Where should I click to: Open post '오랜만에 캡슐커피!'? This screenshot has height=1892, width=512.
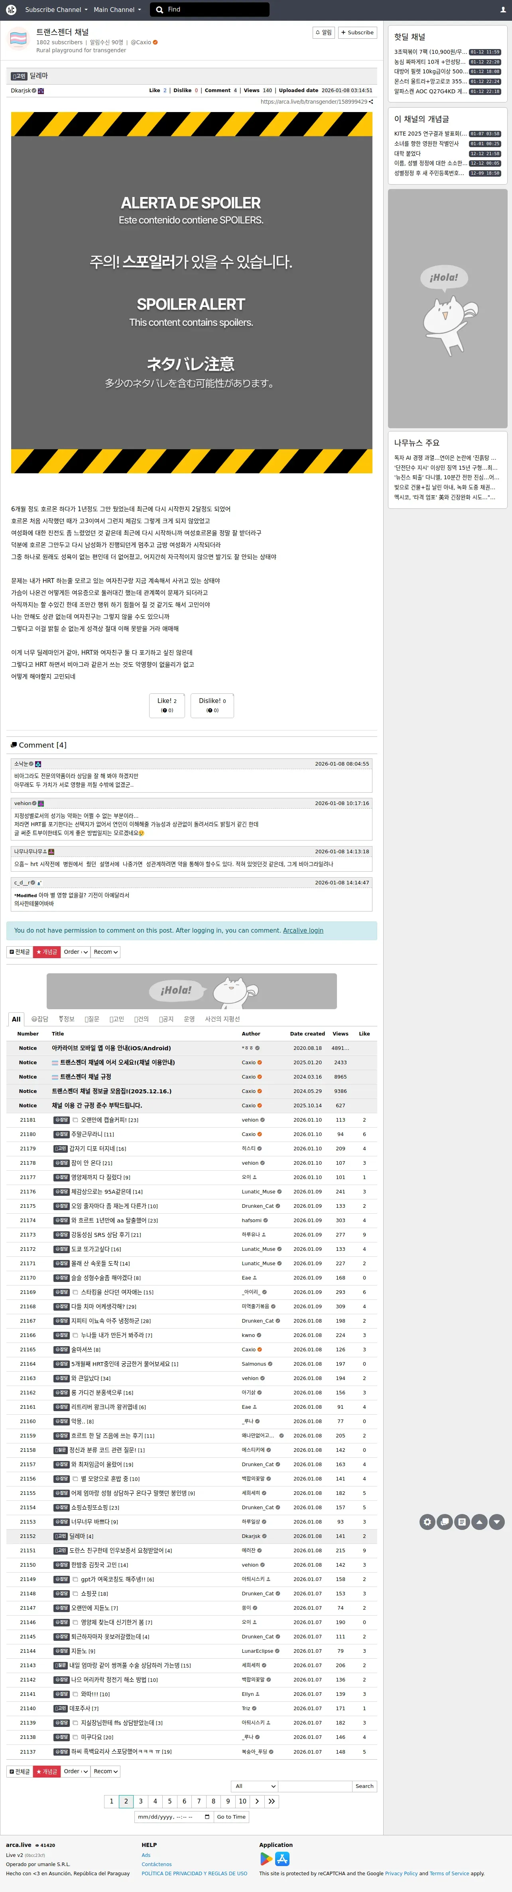pos(104,1120)
